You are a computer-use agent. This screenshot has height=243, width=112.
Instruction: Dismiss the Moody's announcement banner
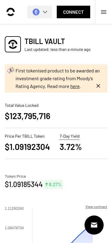(98, 86)
